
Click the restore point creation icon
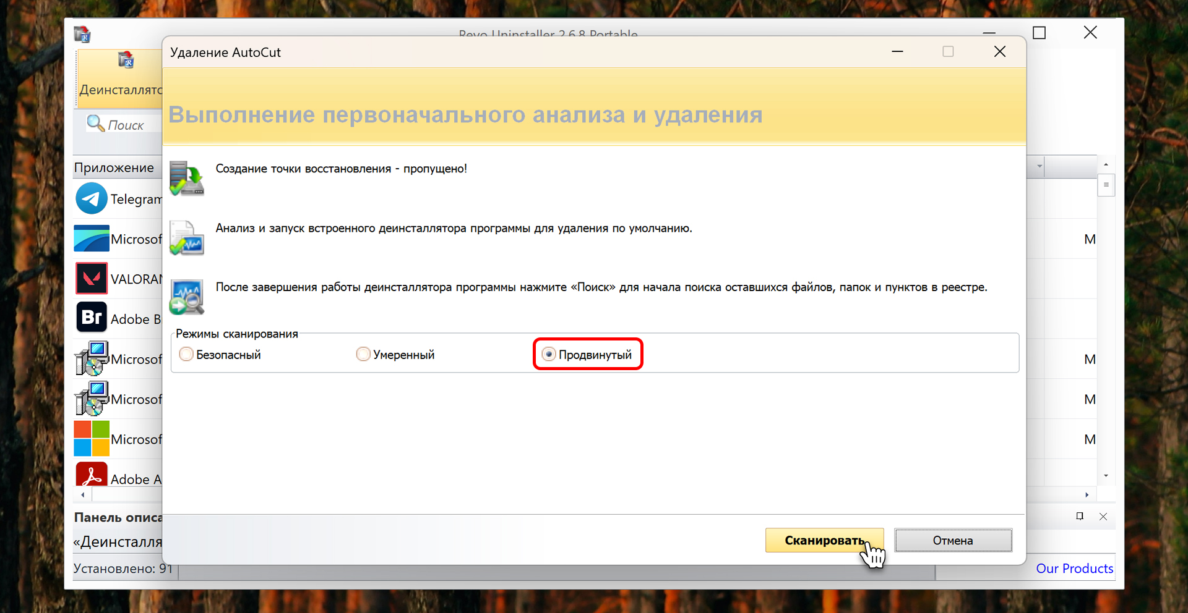pyautogui.click(x=186, y=178)
